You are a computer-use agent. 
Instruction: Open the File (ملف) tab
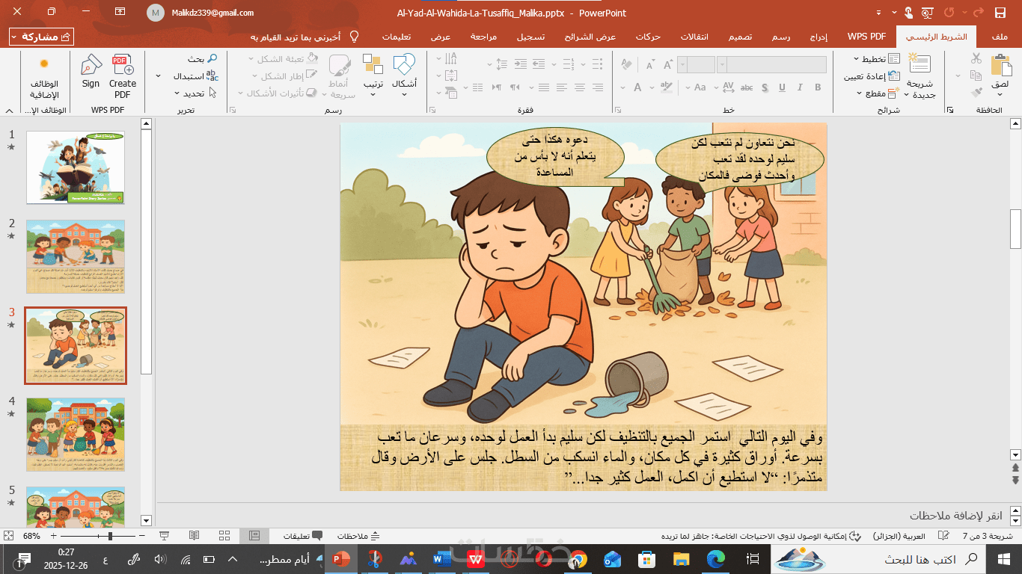click(998, 37)
